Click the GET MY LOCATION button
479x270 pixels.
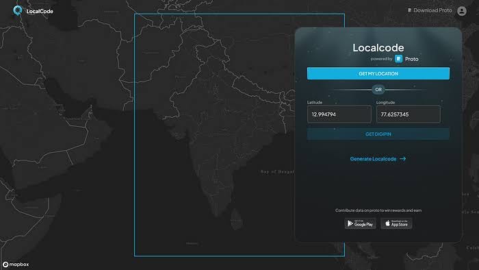coord(378,74)
